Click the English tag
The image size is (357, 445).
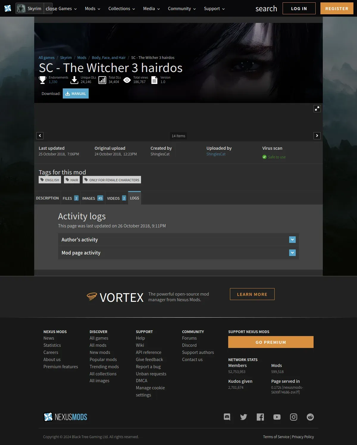coord(50,180)
